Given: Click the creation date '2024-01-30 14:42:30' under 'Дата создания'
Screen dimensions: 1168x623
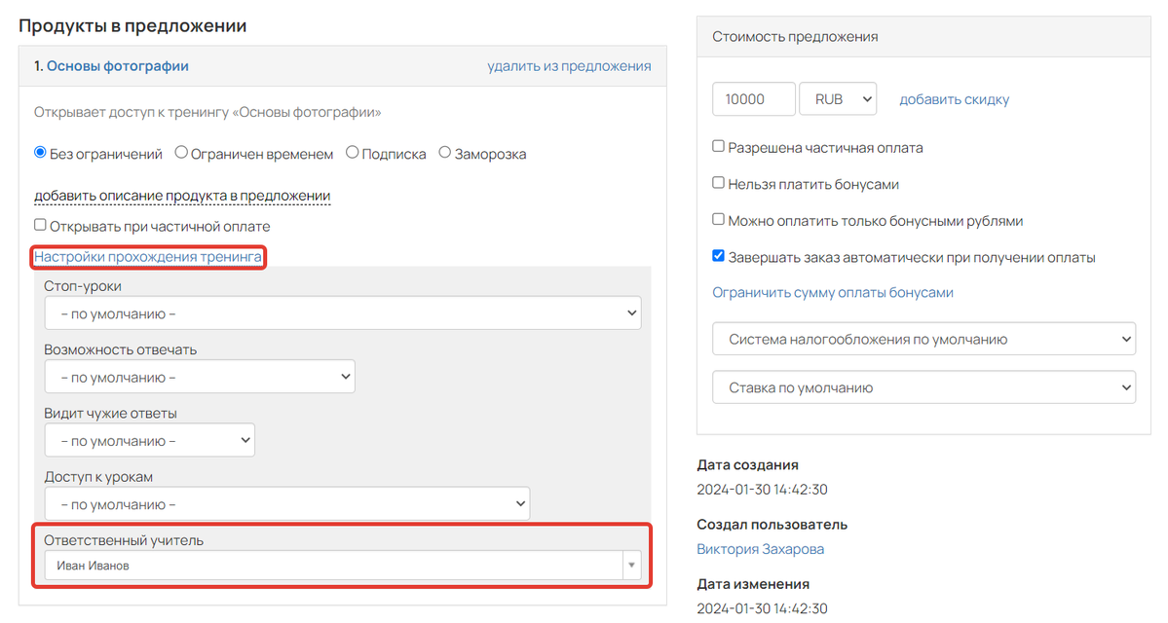Looking at the screenshot, I should pyautogui.click(x=762, y=490).
